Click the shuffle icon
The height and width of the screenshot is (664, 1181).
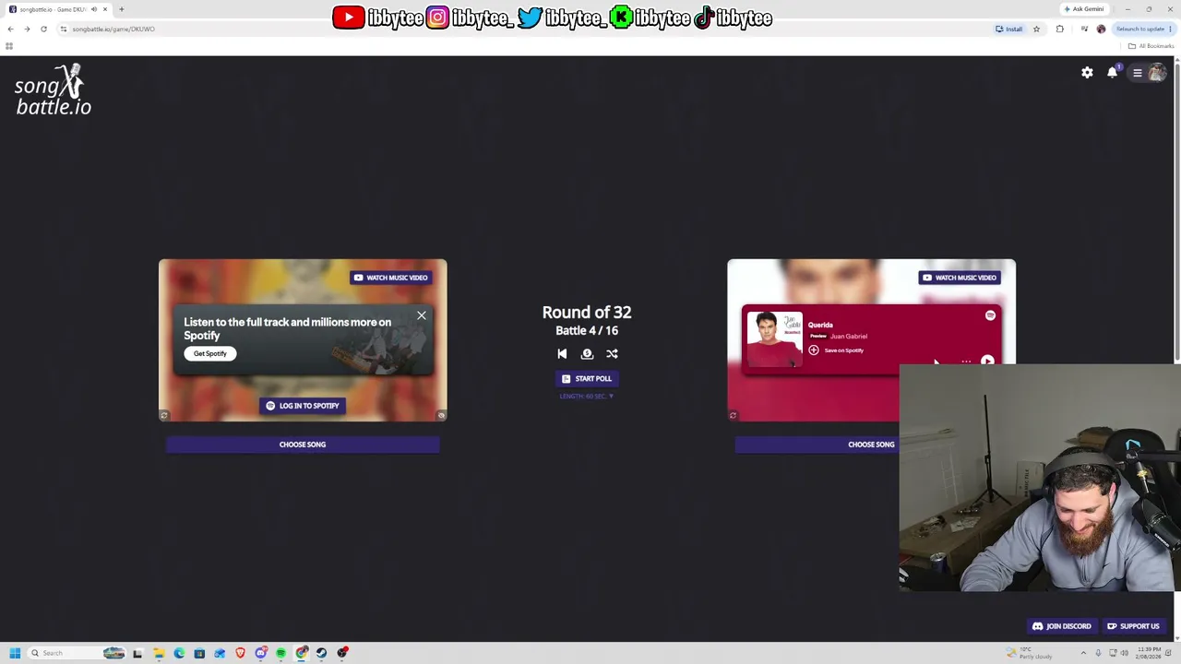pos(612,354)
